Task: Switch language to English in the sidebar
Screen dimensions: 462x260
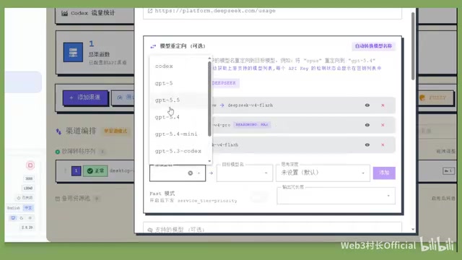Action: [x=14, y=208]
